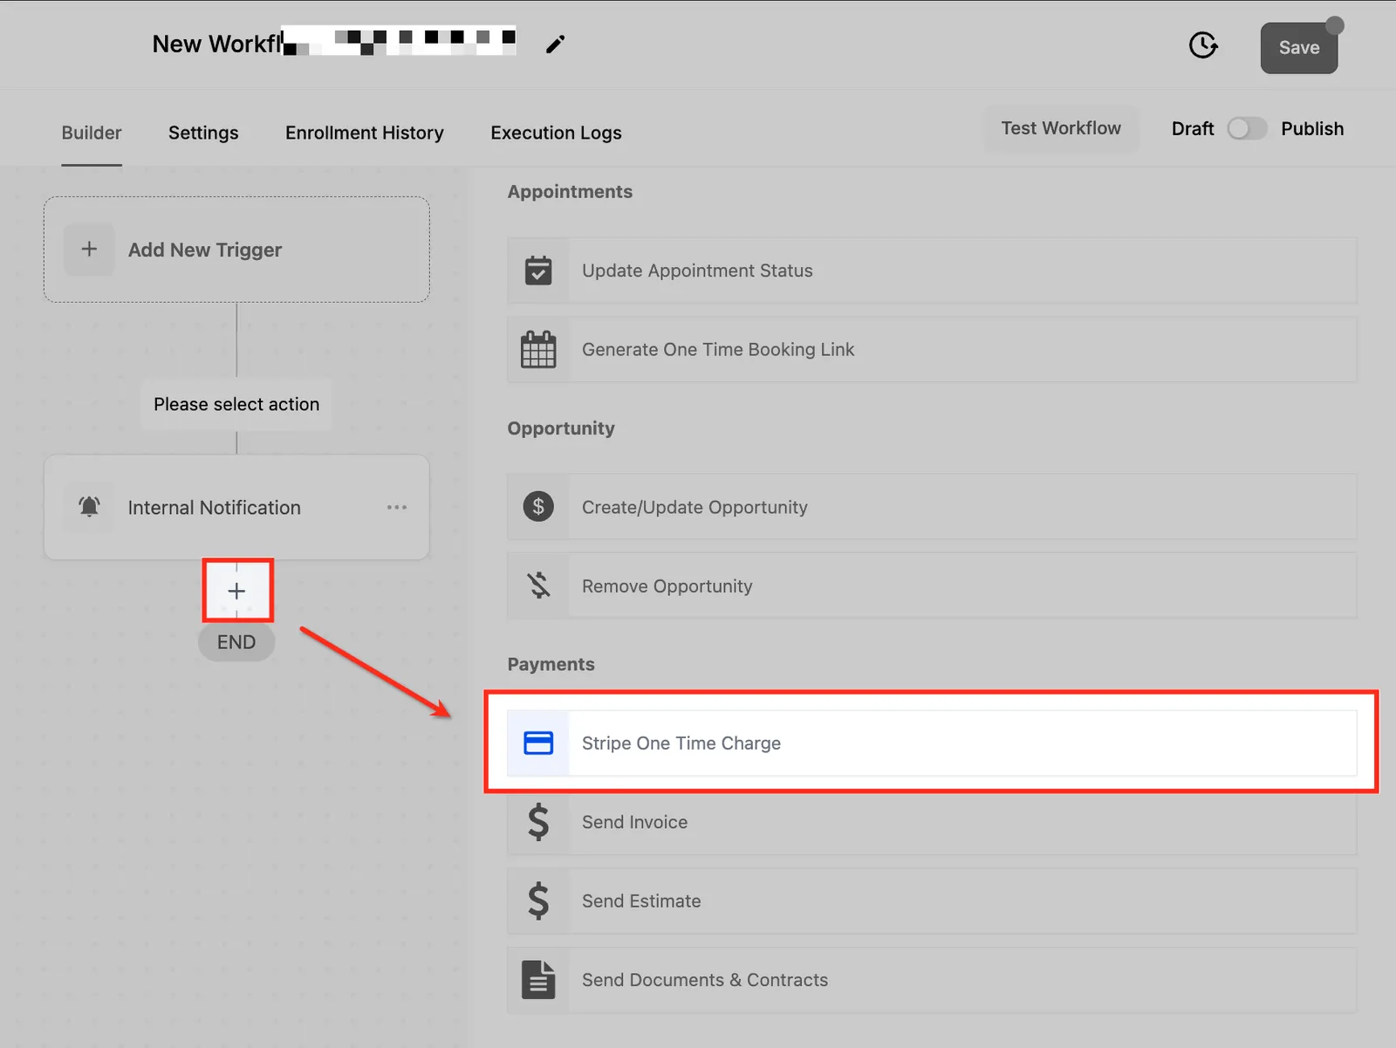Click the Test Workflow button

[1061, 128]
